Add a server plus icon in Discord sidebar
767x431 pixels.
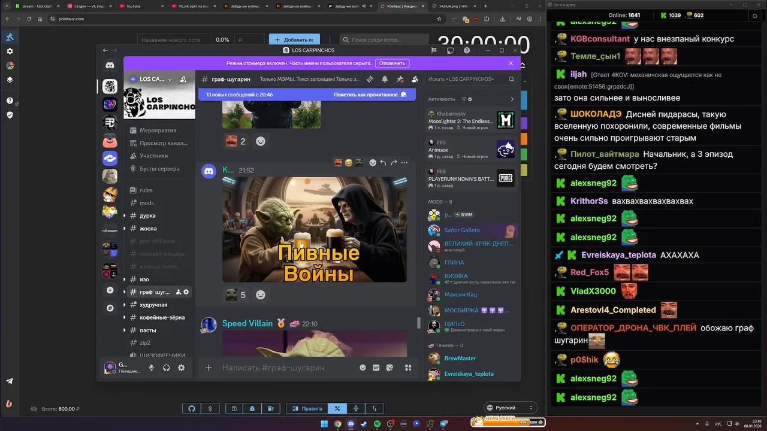coord(110,290)
